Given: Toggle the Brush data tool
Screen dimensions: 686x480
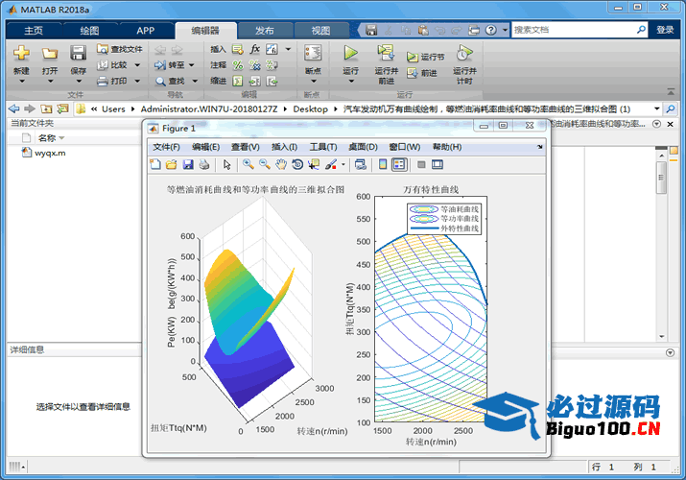Looking at the screenshot, I should (331, 164).
